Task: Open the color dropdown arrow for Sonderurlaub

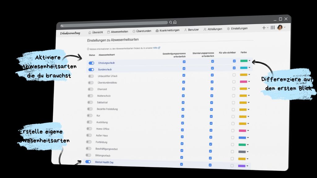Action: coord(249,67)
